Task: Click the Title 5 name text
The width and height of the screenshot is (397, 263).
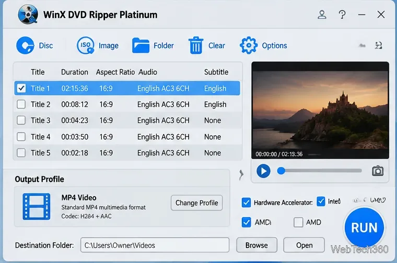Action: point(41,153)
